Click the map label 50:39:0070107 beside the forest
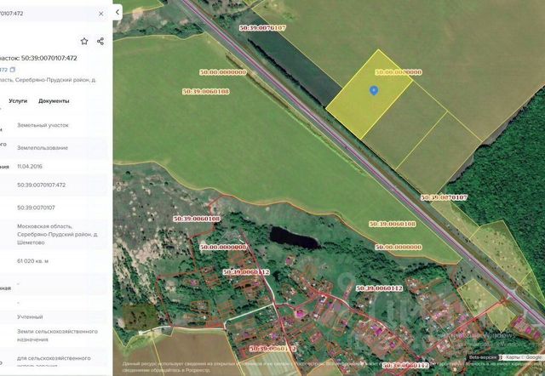The image size is (545, 376). click(445, 197)
